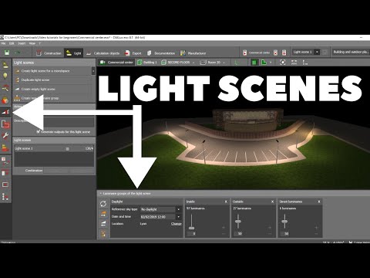The image size is (370, 278).
Task: Click the second red calculation icon
Action: pyautogui.click(x=284, y=53)
